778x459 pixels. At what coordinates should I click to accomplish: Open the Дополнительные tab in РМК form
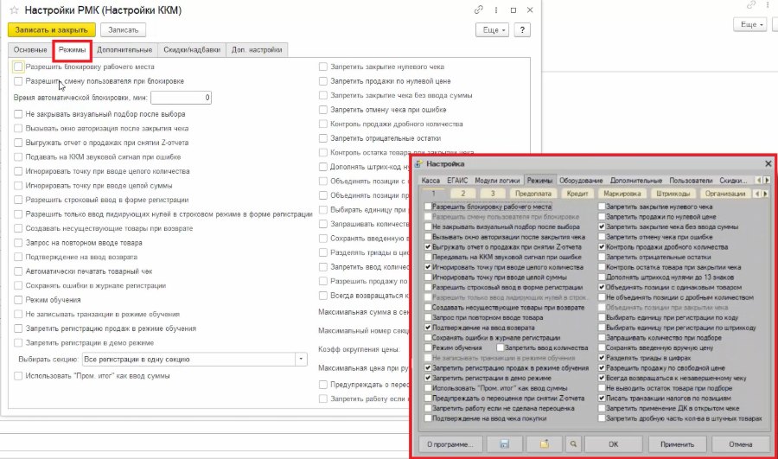point(124,49)
